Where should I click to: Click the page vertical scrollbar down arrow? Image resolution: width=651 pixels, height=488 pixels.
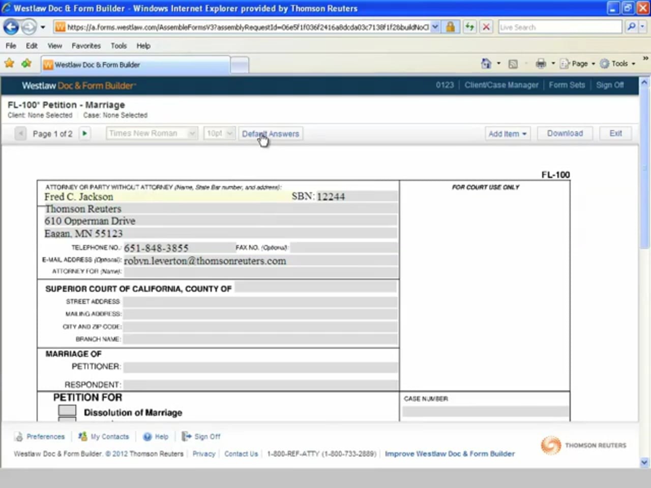click(x=644, y=462)
